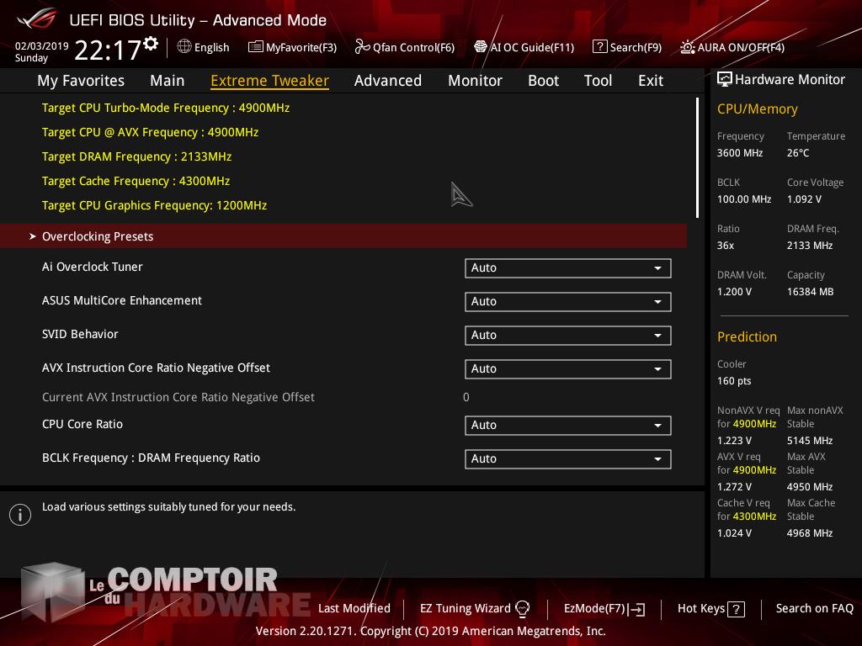Open the SVID Behavior dropdown
Screen dimensions: 862x646
point(567,336)
